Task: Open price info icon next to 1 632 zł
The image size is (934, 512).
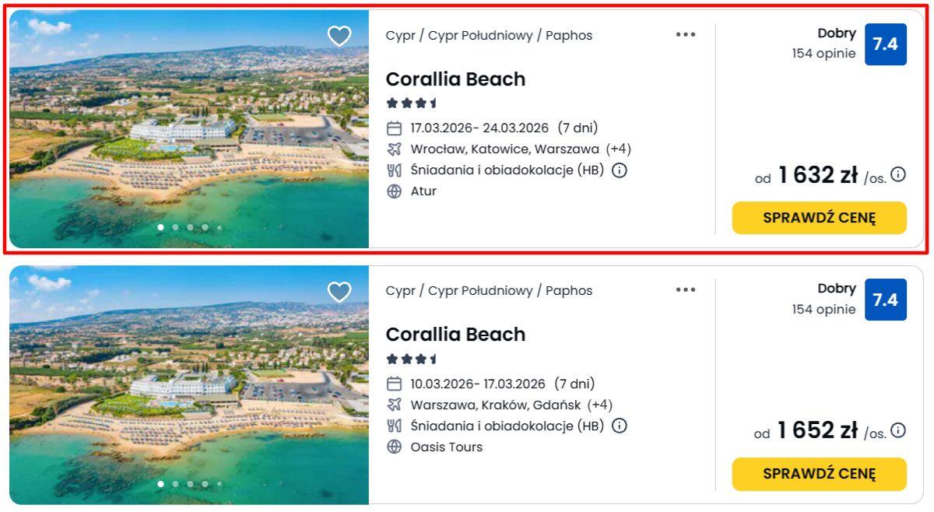Action: 898,174
